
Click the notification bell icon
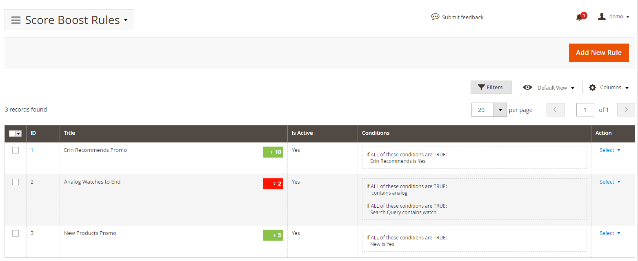pos(579,17)
